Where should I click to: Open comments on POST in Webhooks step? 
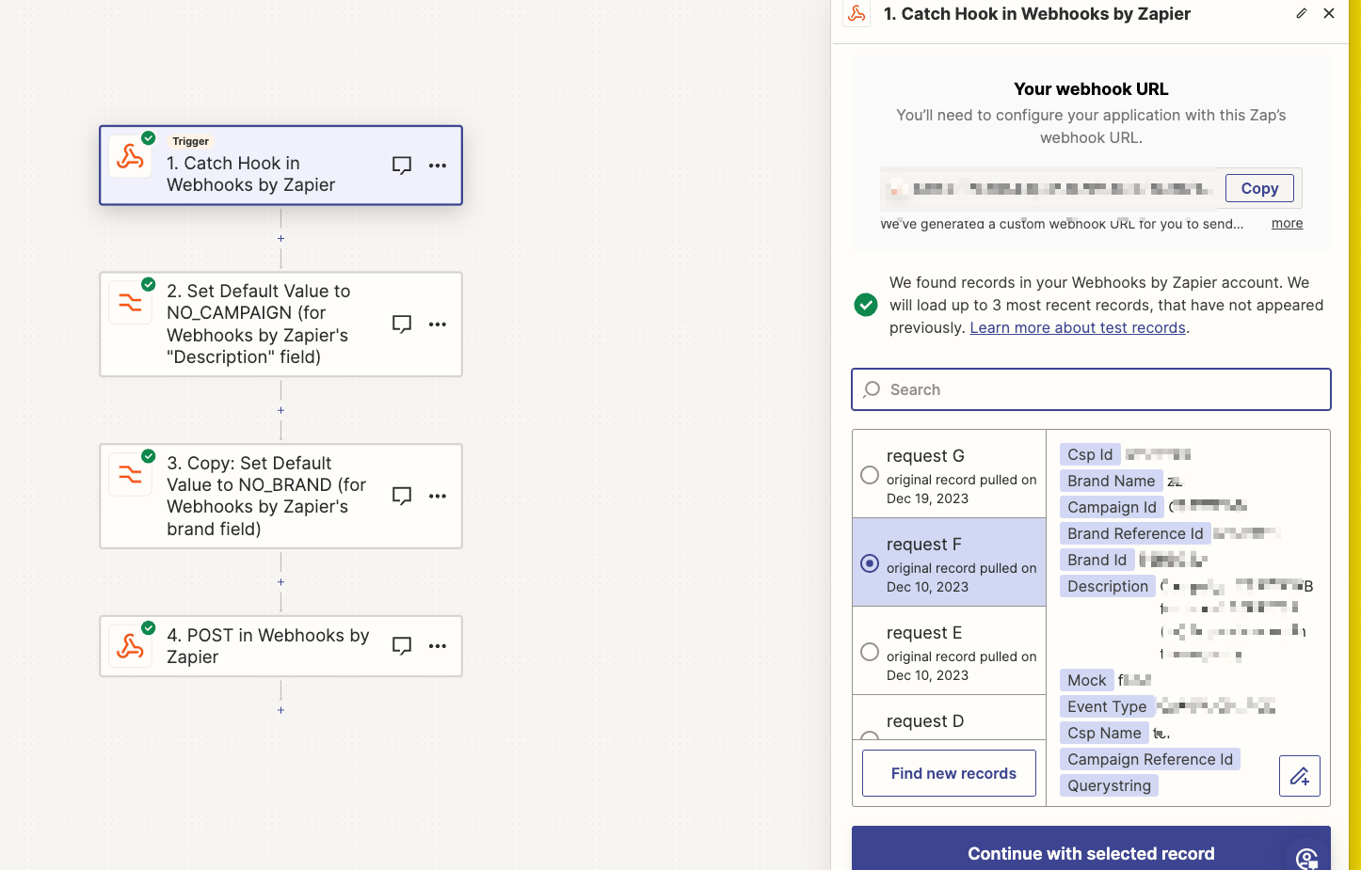402,646
